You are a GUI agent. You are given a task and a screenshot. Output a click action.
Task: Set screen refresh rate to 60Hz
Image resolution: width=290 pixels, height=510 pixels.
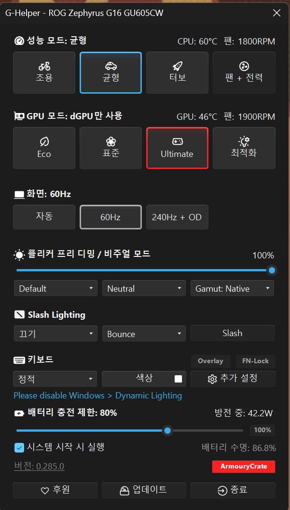point(111,217)
